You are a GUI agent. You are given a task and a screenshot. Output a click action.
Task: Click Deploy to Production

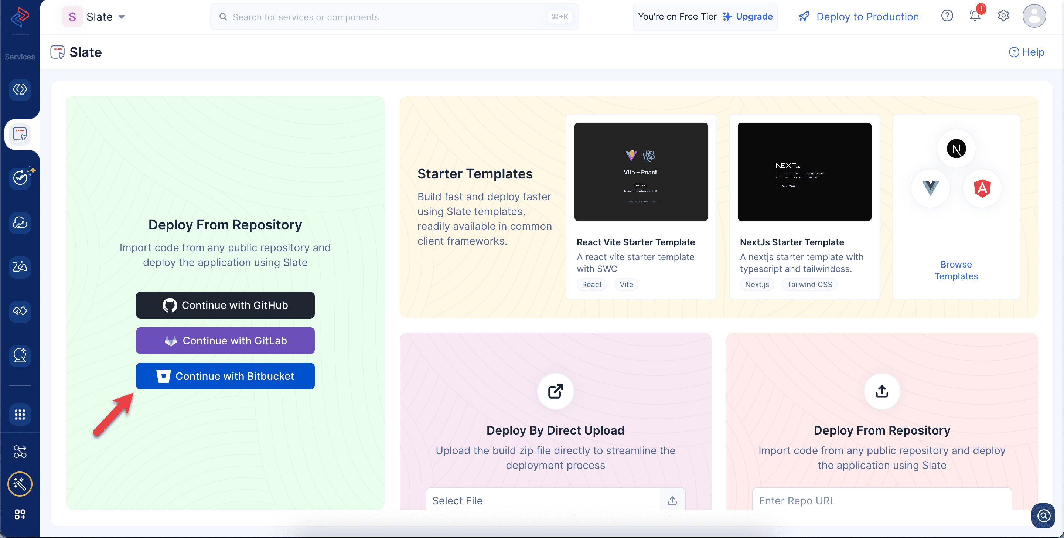[x=859, y=17]
